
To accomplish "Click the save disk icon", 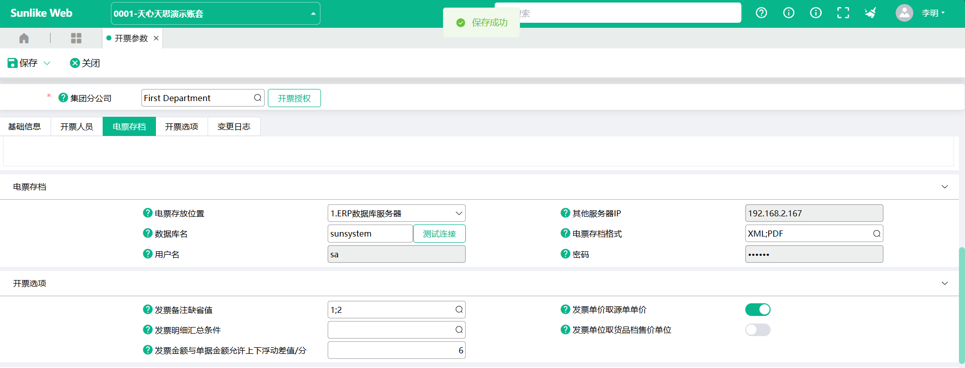I will [13, 63].
